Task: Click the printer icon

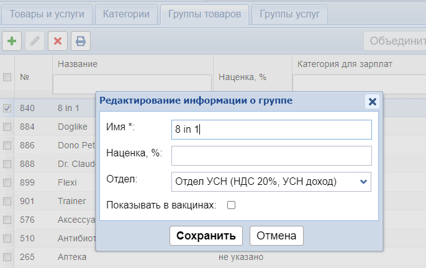Action: (81, 42)
